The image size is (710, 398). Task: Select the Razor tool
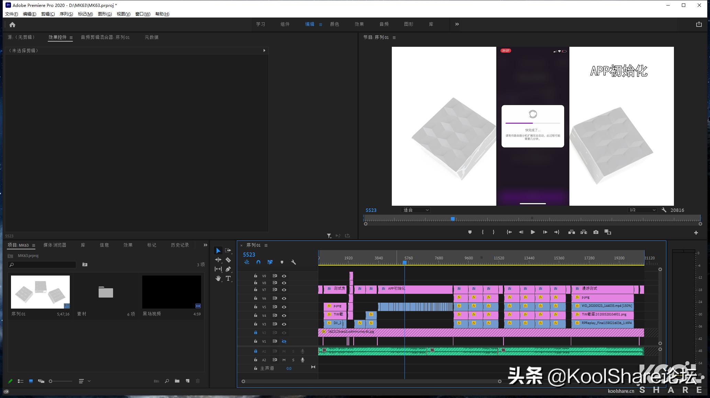coord(228,260)
